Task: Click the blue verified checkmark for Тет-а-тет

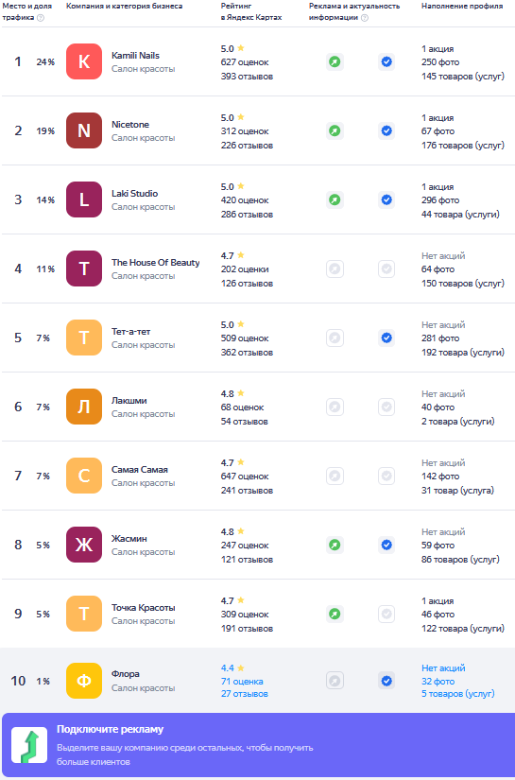Action: [x=386, y=338]
